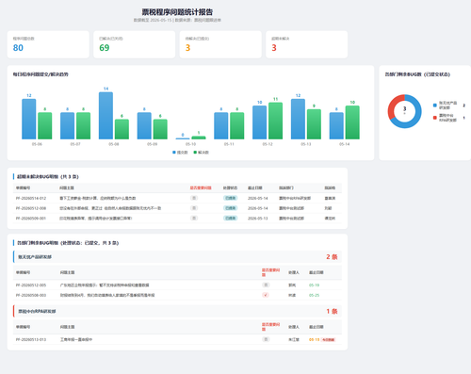Click deadline 2026-05-13 in row PF-20260509-001
The width and height of the screenshot is (471, 374).
click(258, 219)
